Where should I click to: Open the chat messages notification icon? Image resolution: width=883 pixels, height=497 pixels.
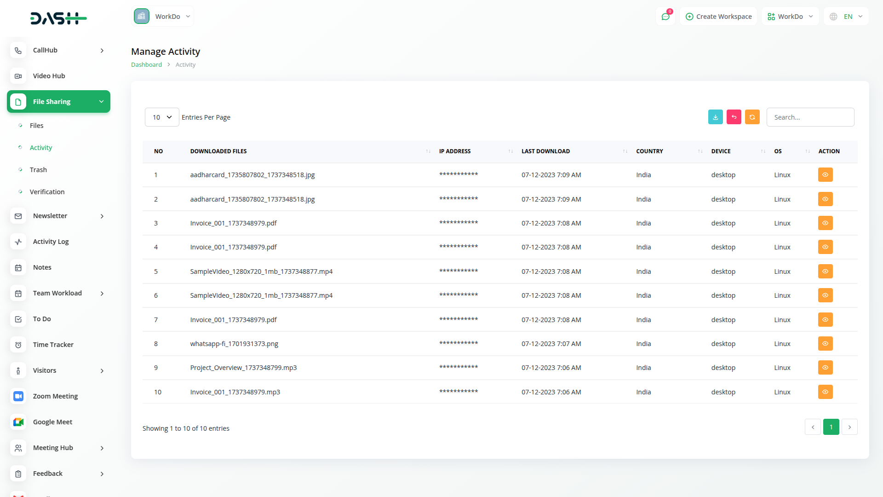tap(665, 17)
